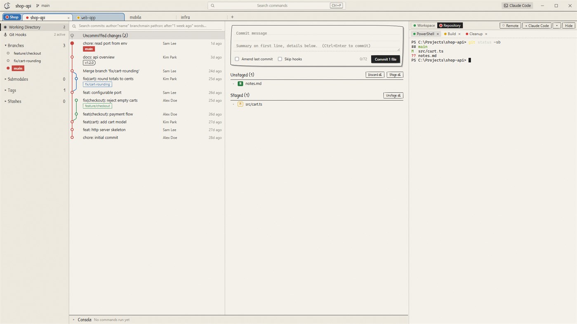577x324 pixels.
Task: Switch to the infra tab
Action: coord(185,17)
